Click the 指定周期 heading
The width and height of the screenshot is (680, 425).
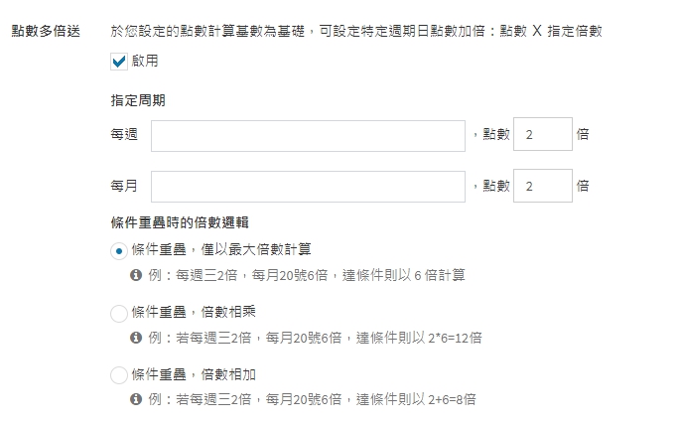click(x=138, y=102)
